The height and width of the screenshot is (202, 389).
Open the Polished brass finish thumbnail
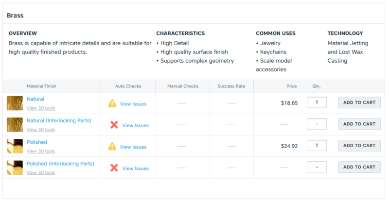[x=15, y=146]
